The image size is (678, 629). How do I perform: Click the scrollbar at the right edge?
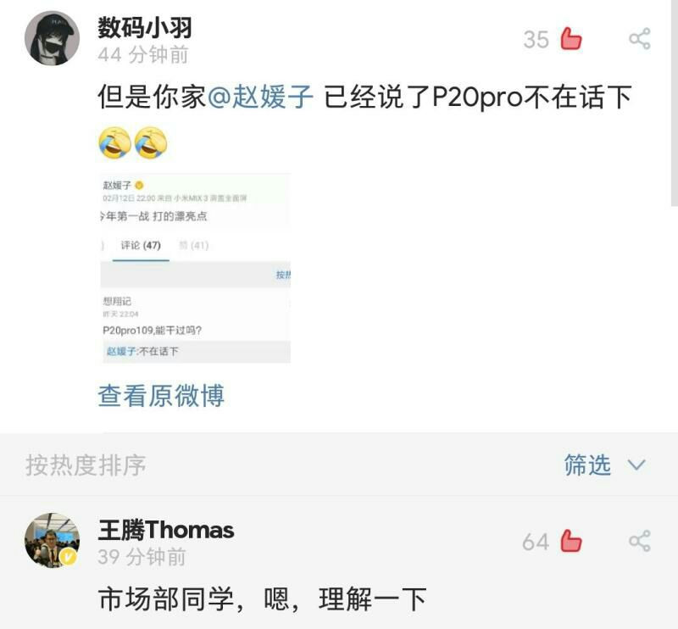674,103
